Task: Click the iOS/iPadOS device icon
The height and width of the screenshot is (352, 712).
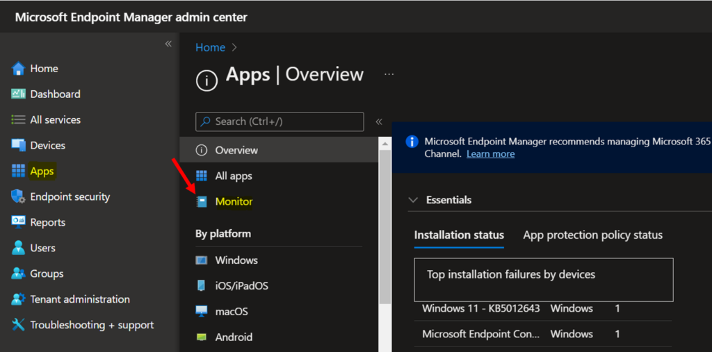Action: pyautogui.click(x=201, y=286)
